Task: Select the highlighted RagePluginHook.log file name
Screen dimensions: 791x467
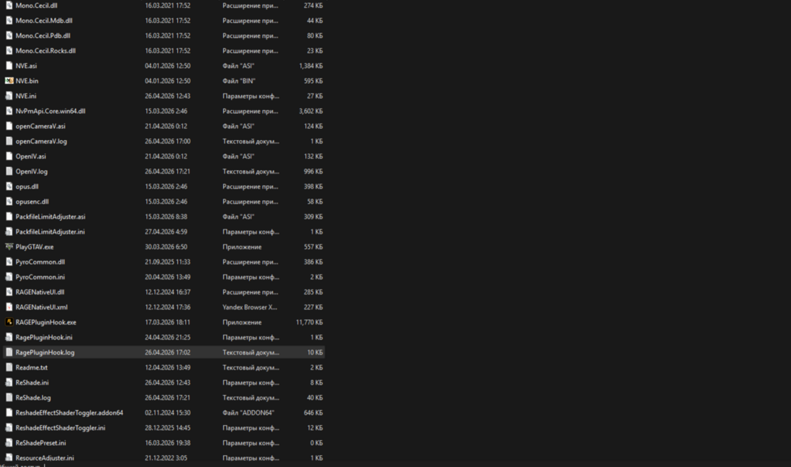Action: click(x=45, y=352)
